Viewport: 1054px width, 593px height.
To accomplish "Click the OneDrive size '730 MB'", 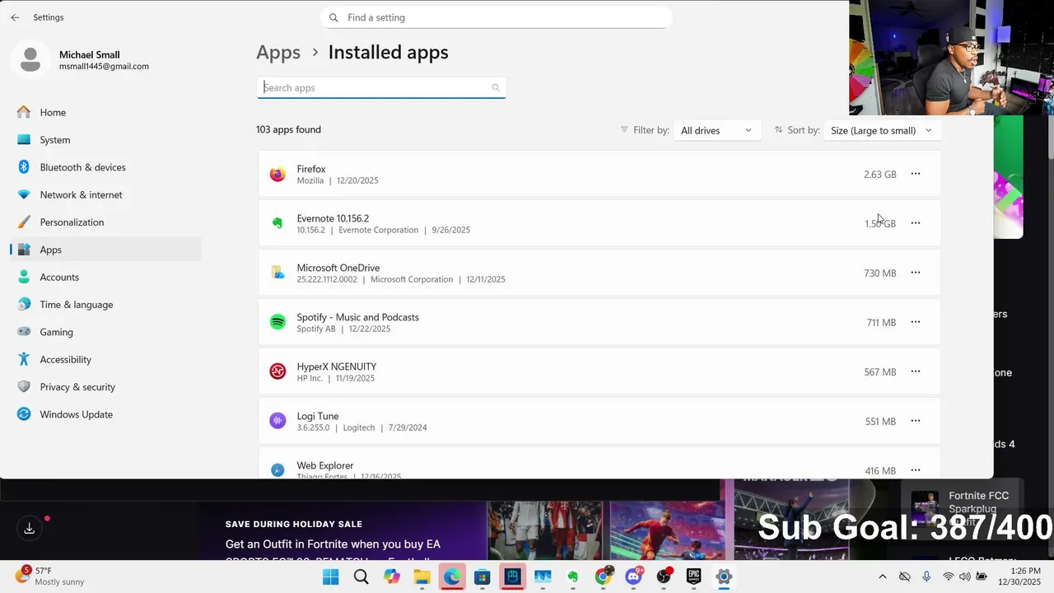I will (879, 273).
